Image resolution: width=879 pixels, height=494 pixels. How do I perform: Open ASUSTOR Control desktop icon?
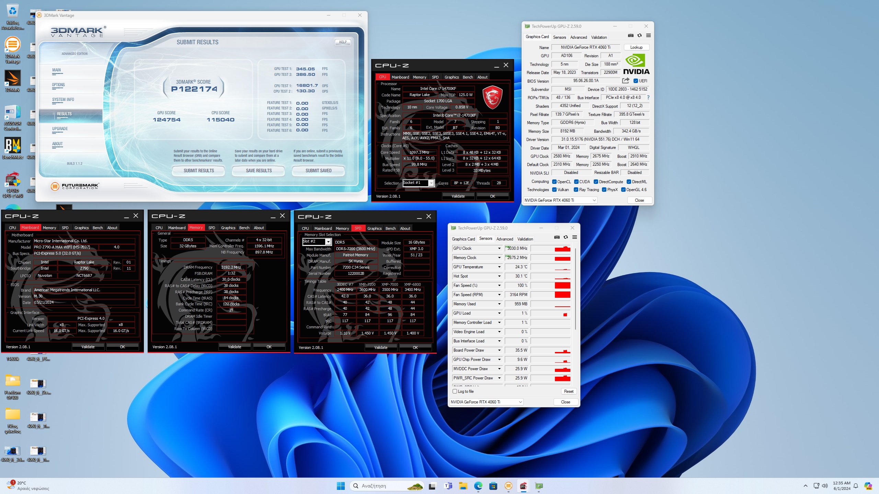click(x=13, y=118)
